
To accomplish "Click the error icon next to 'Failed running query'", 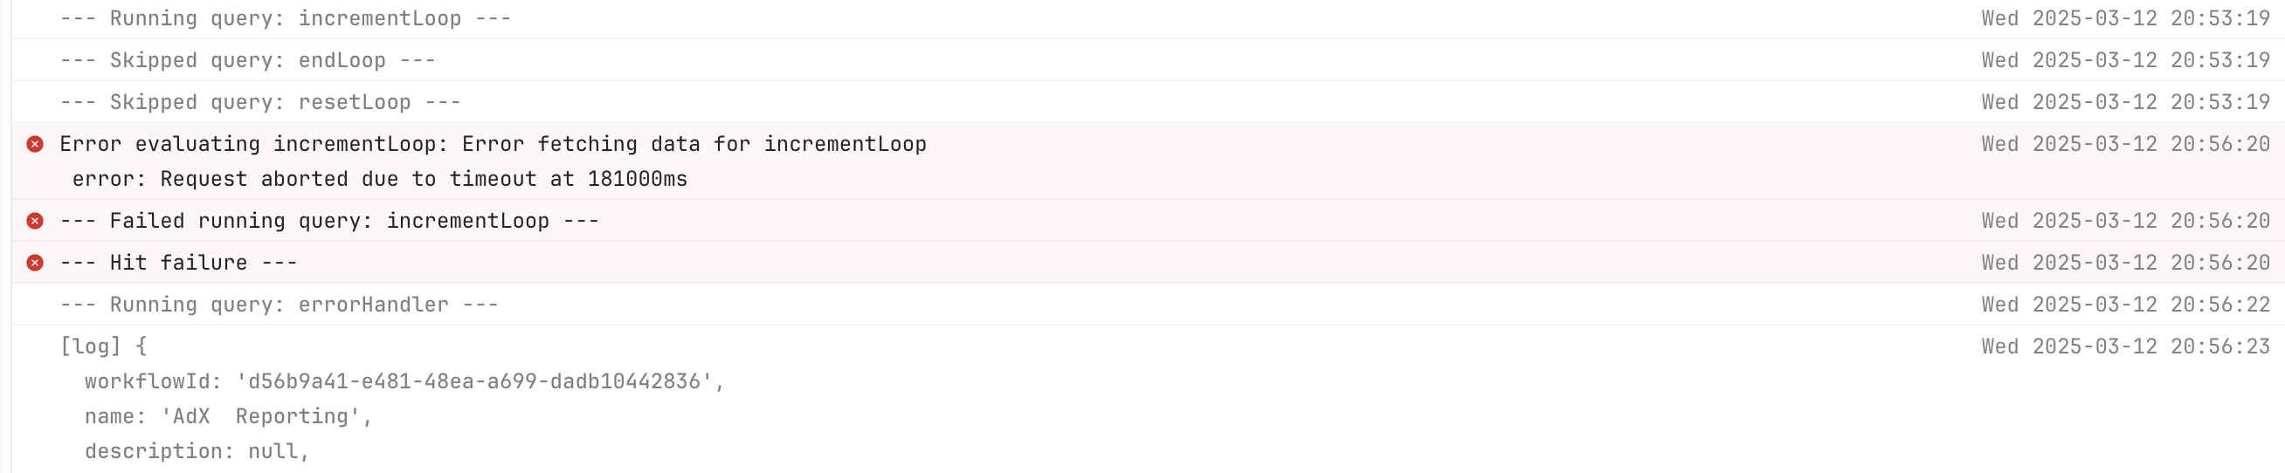I will 35,222.
